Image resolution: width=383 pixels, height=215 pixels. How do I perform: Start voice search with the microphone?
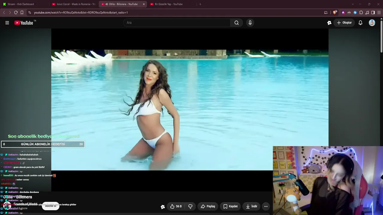(250, 23)
